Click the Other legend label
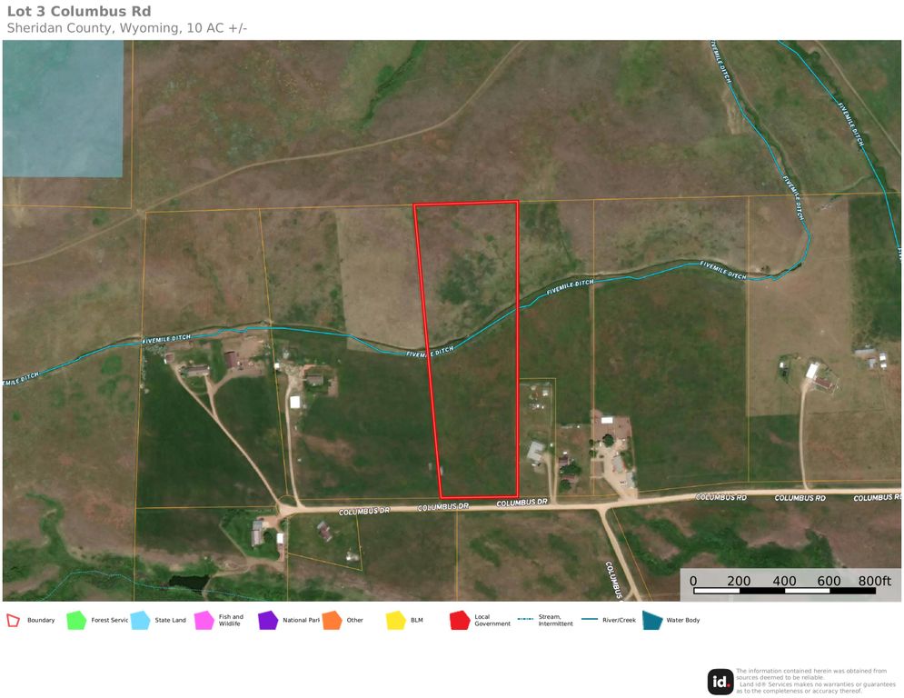Viewport: 904px width, 698px height. (x=354, y=620)
